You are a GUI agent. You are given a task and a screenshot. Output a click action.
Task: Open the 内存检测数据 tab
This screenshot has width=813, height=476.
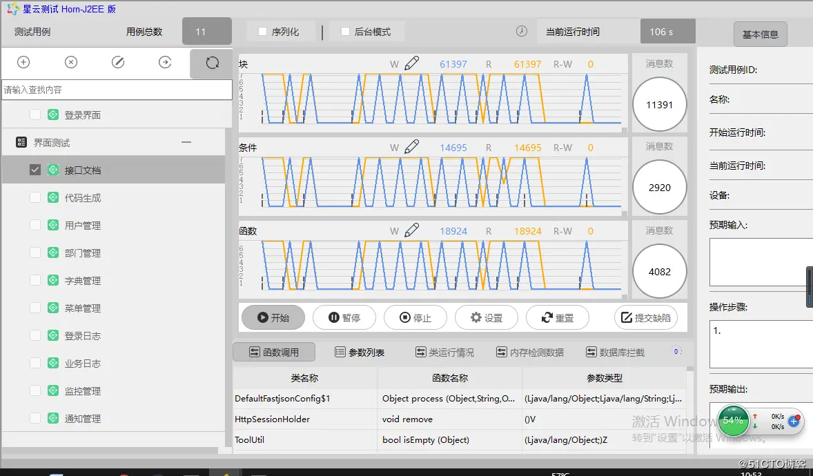click(530, 353)
